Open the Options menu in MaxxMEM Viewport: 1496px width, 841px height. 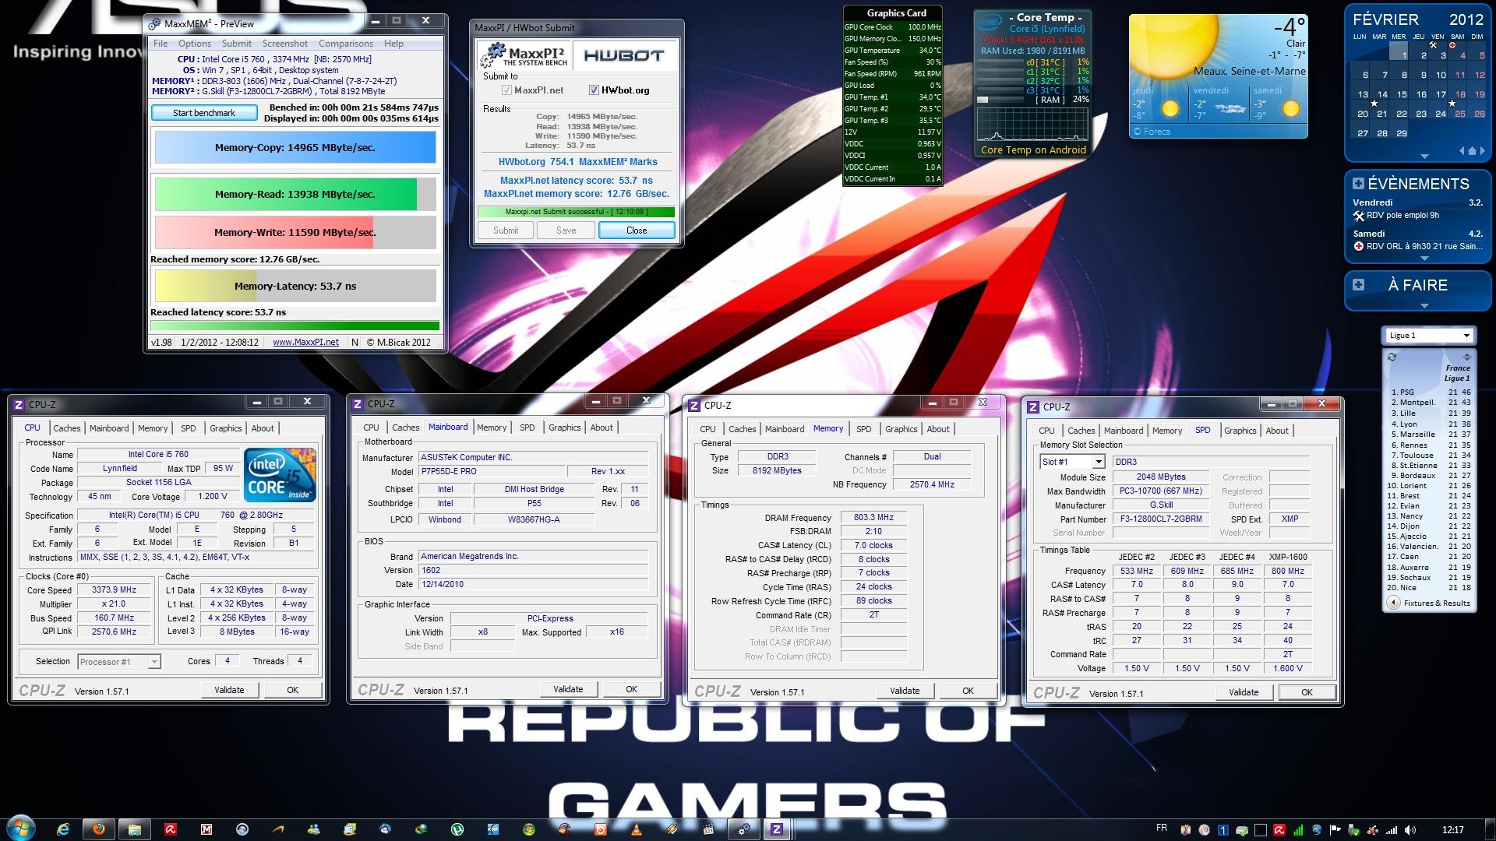pyautogui.click(x=195, y=44)
